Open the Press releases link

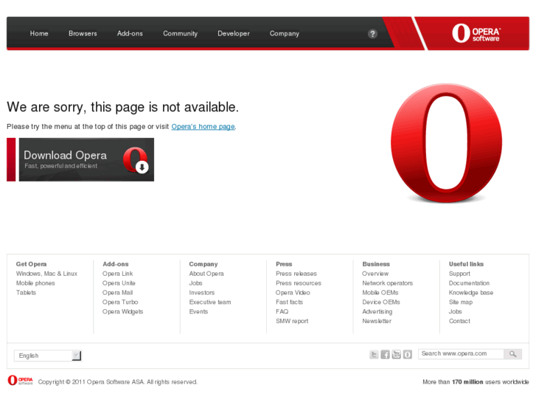click(296, 274)
